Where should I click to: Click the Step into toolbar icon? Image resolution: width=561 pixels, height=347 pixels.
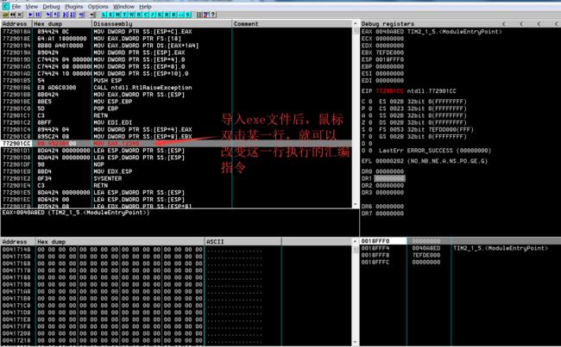[x=48, y=15]
